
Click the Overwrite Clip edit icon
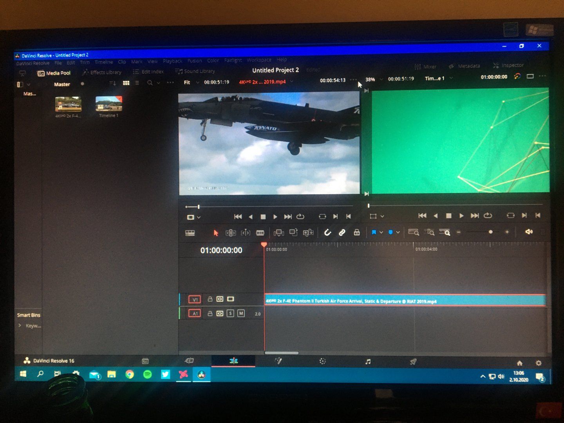click(x=293, y=233)
